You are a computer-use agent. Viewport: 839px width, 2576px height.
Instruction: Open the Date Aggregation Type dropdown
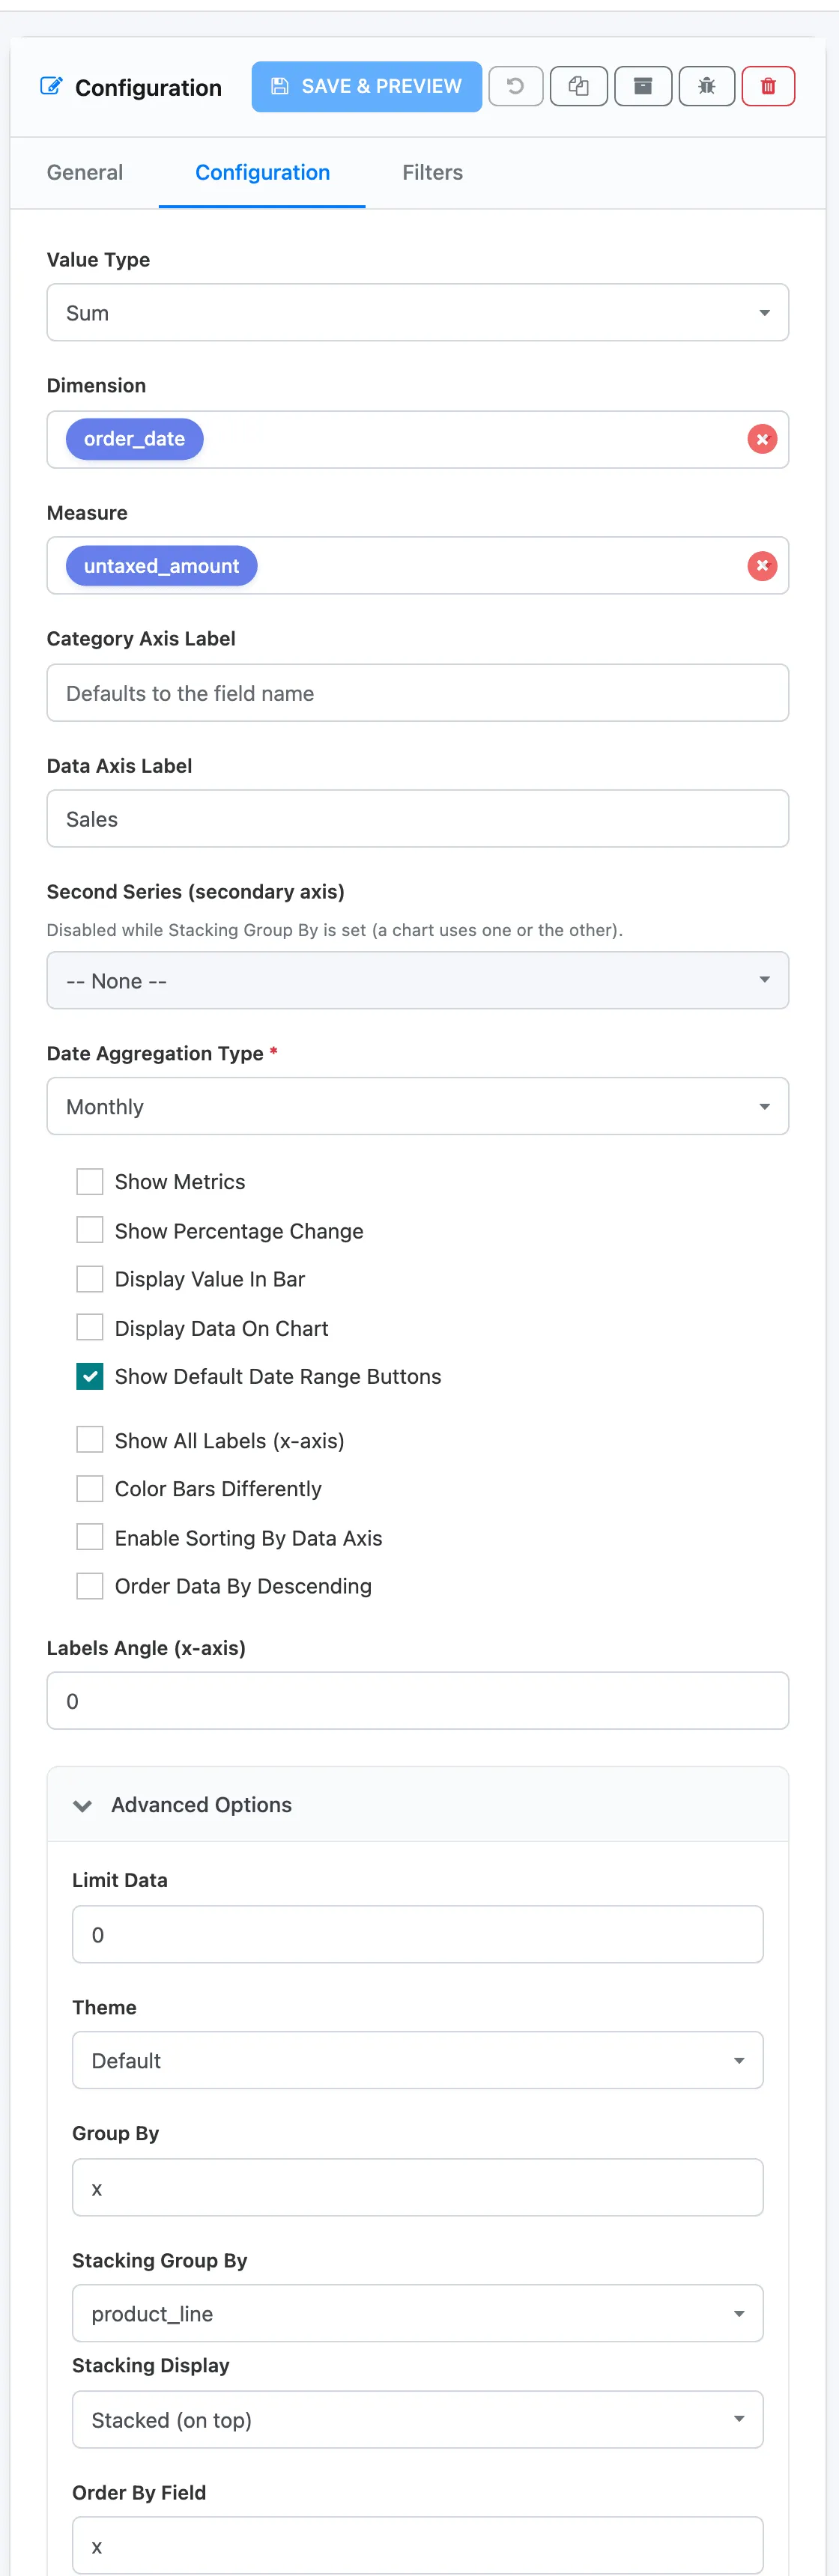pyautogui.click(x=418, y=1106)
